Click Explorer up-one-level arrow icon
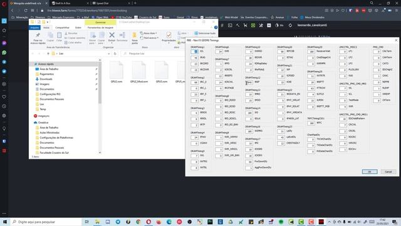 (48, 53)
